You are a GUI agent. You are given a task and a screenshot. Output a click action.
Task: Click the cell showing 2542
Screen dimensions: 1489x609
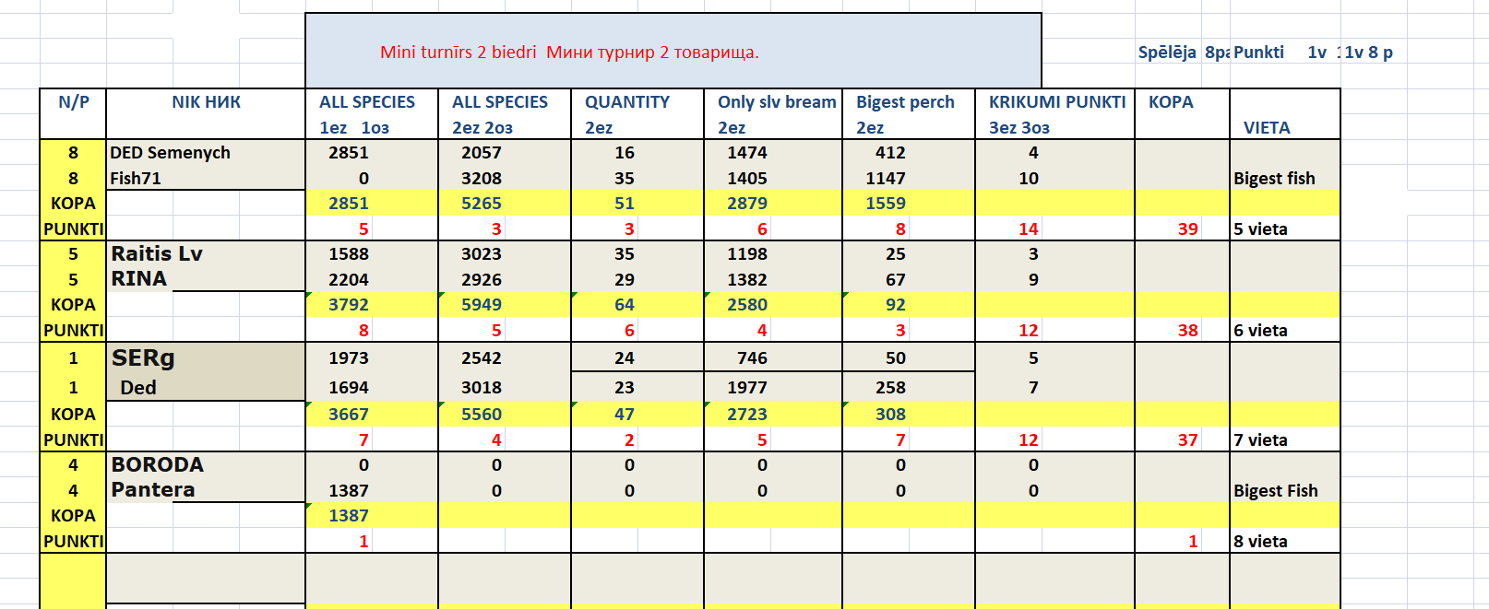(x=482, y=358)
